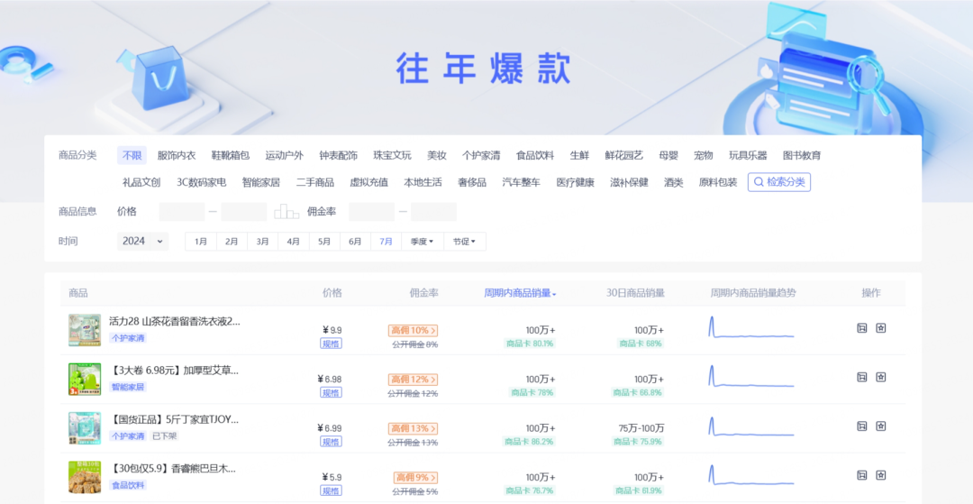973x504 pixels.
Task: Select the 酒类 category
Action: pos(673,182)
